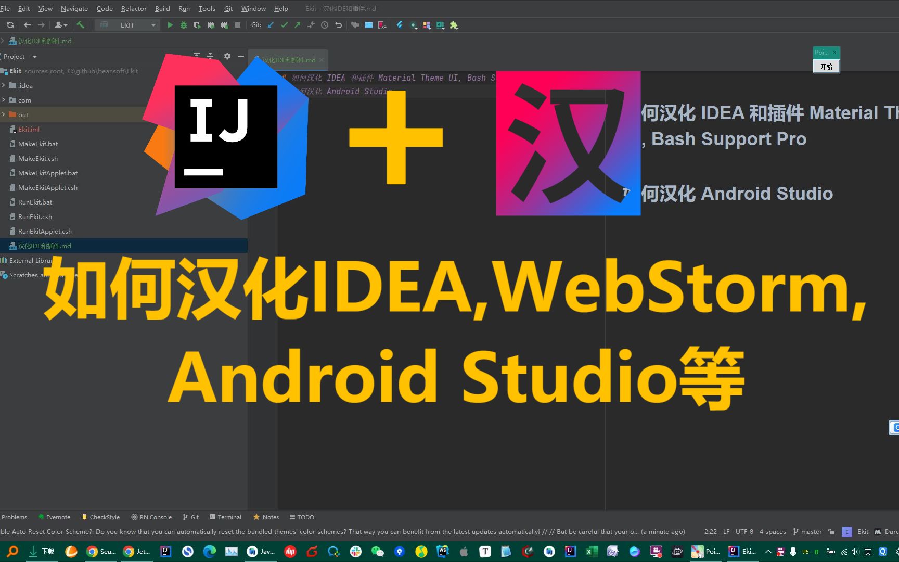Open WeChat from the taskbar
This screenshot has height=562, width=899.
[x=377, y=552]
